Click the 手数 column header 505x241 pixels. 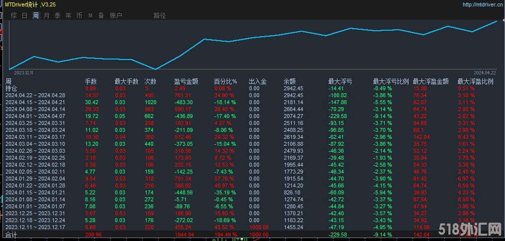[x=90, y=81]
